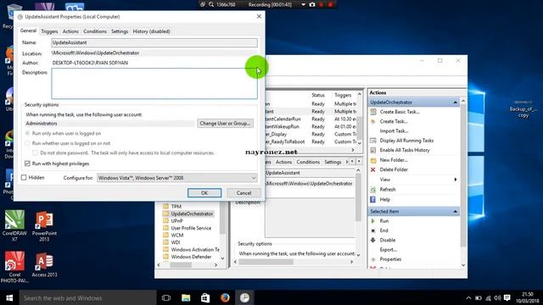Click the folder tree horizontal scrollbar thumb
This screenshot has height=305, width=543.
[181, 265]
